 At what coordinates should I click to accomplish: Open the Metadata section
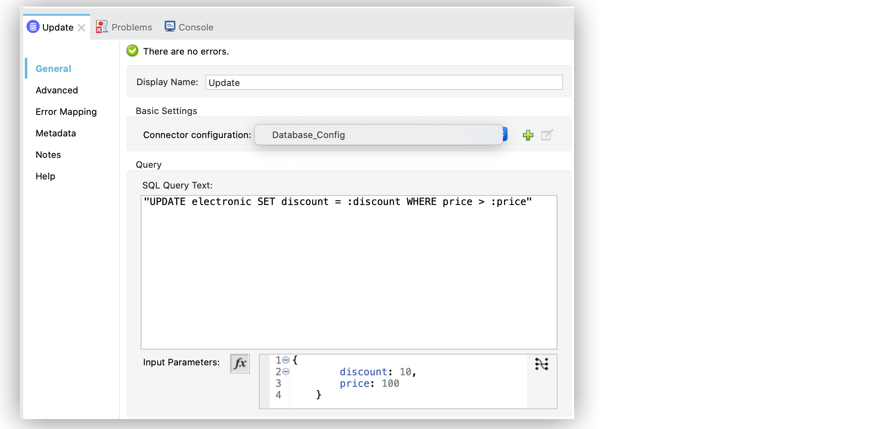pyautogui.click(x=56, y=133)
